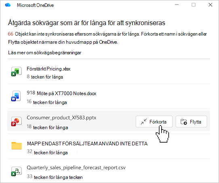Click the '16 tecken för långa' text
This screenshot has width=219, height=183.
point(47,102)
